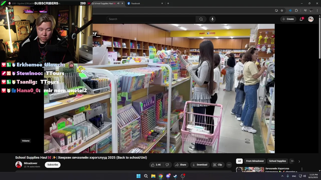Open YouTube notifications bell
The image size is (321, 180).
pyautogui.click(x=301, y=19)
